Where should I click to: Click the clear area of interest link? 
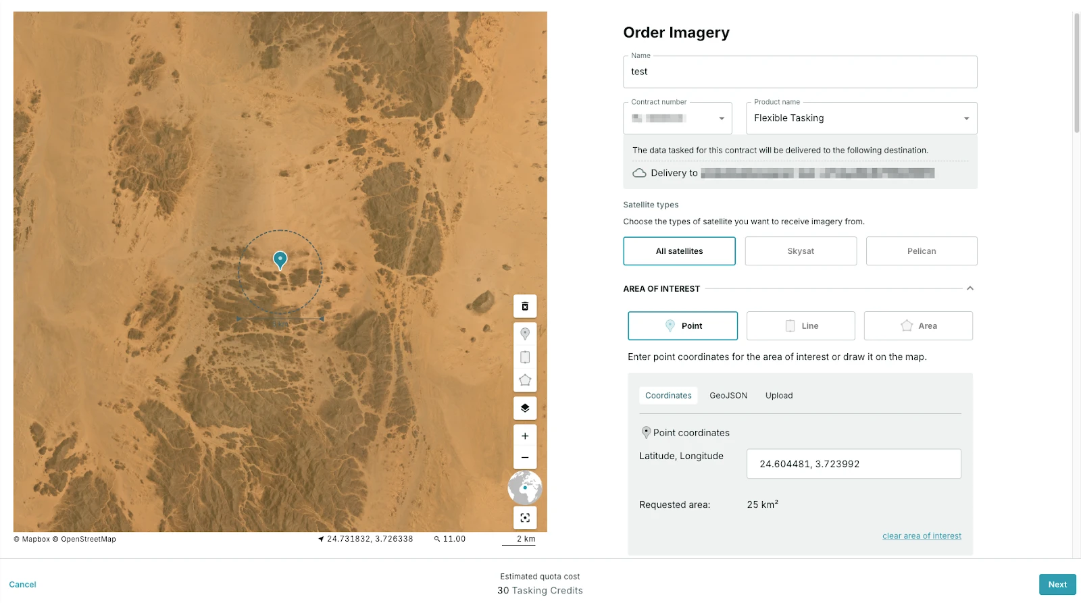coord(922,536)
